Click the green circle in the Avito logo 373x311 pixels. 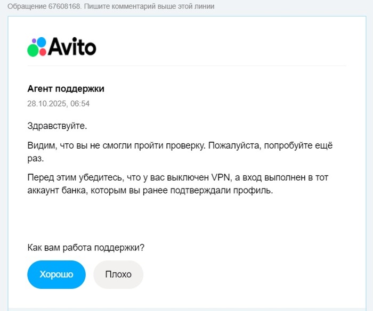(33, 51)
